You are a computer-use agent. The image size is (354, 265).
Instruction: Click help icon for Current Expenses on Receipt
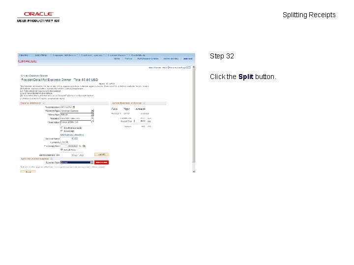[x=144, y=103]
